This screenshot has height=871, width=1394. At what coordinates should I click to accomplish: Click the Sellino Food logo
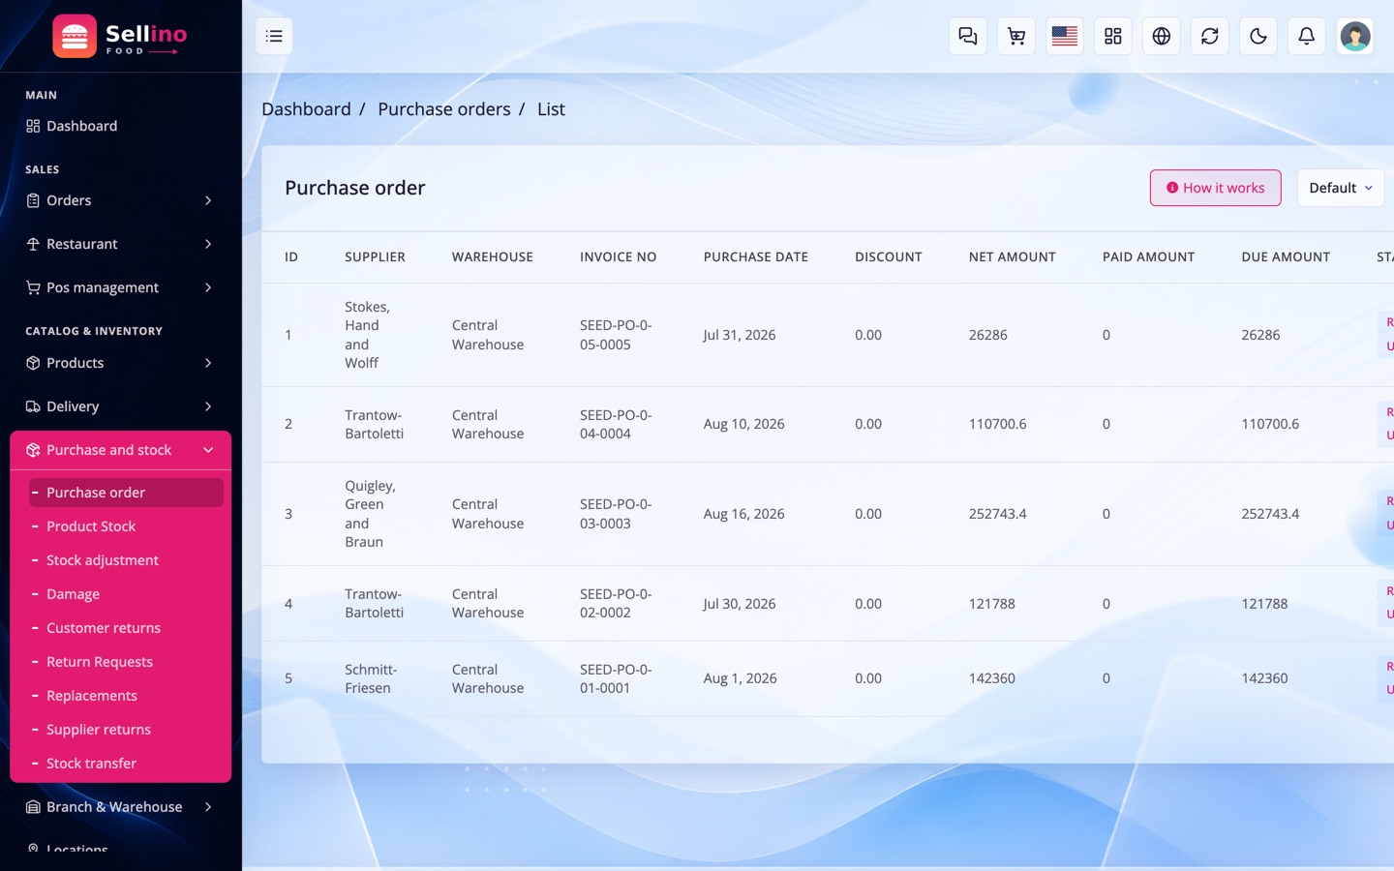click(120, 37)
